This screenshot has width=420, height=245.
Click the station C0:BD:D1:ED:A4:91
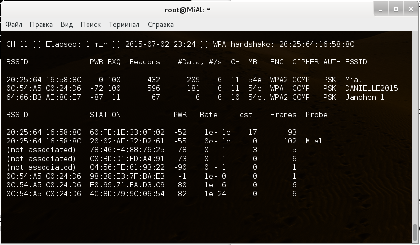127,159
